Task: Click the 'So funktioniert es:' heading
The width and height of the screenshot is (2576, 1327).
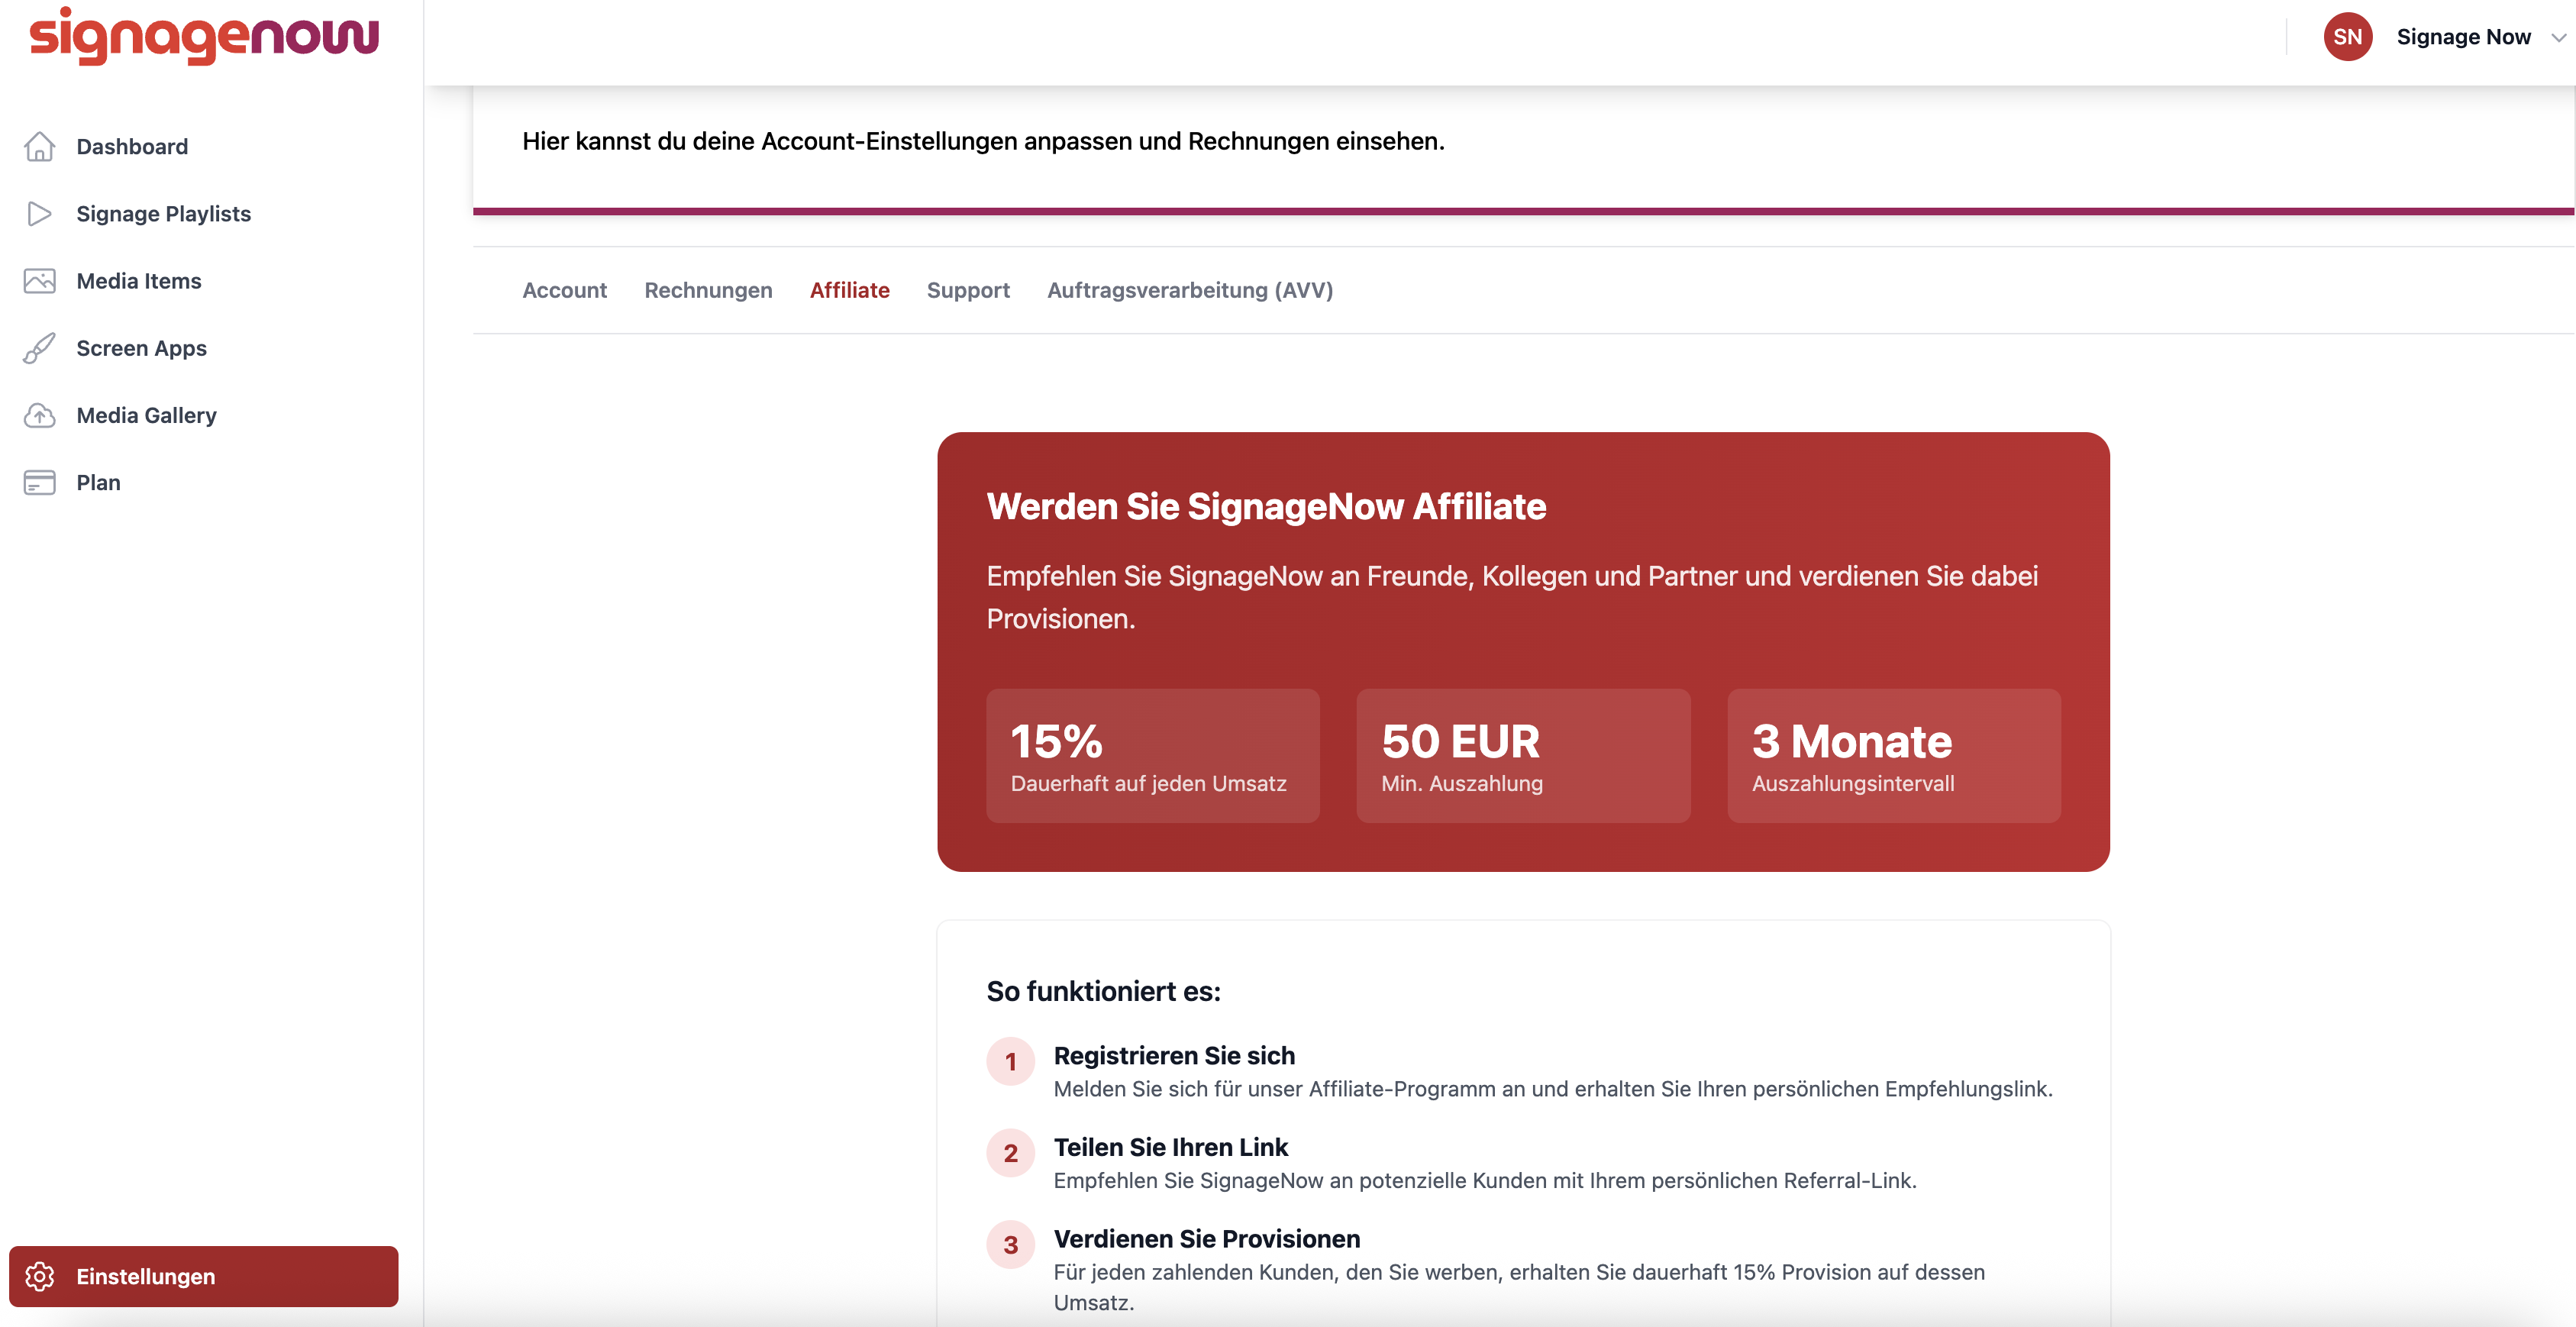Action: pyautogui.click(x=1103, y=991)
